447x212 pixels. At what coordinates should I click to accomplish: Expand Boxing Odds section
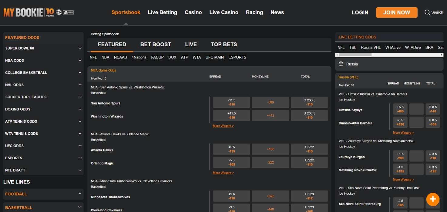43,109
